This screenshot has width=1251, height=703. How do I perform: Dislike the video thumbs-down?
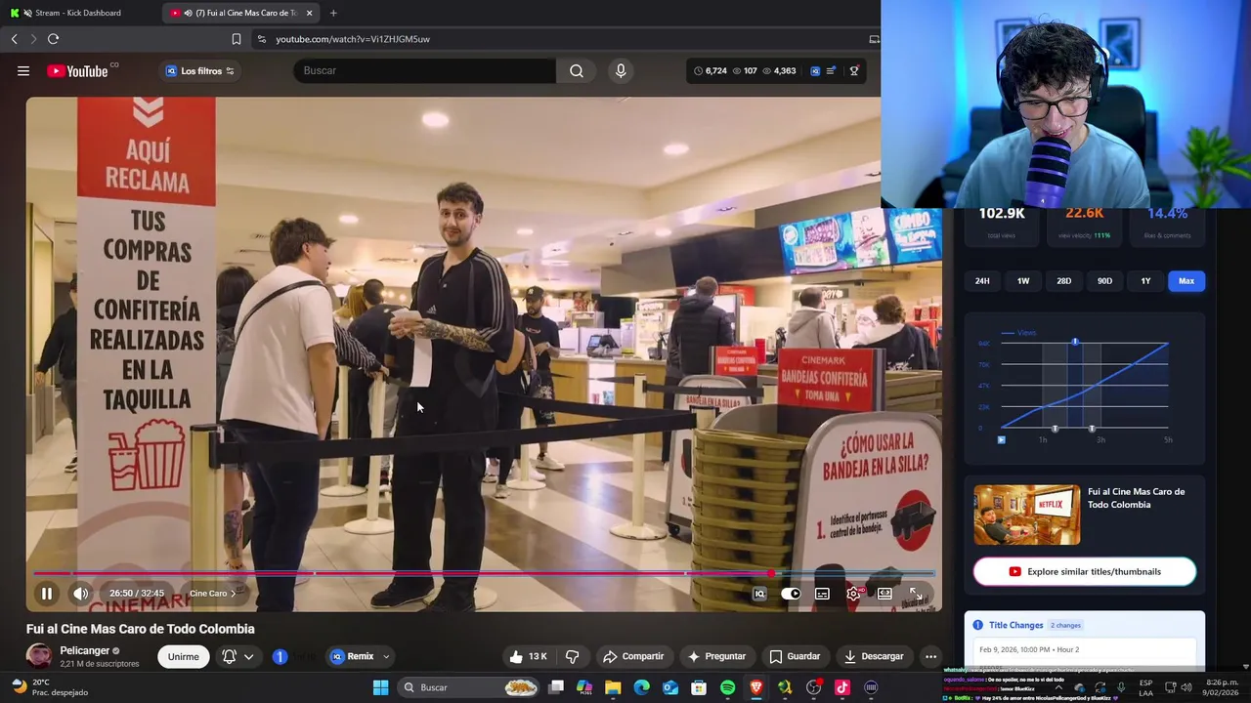pyautogui.click(x=573, y=656)
